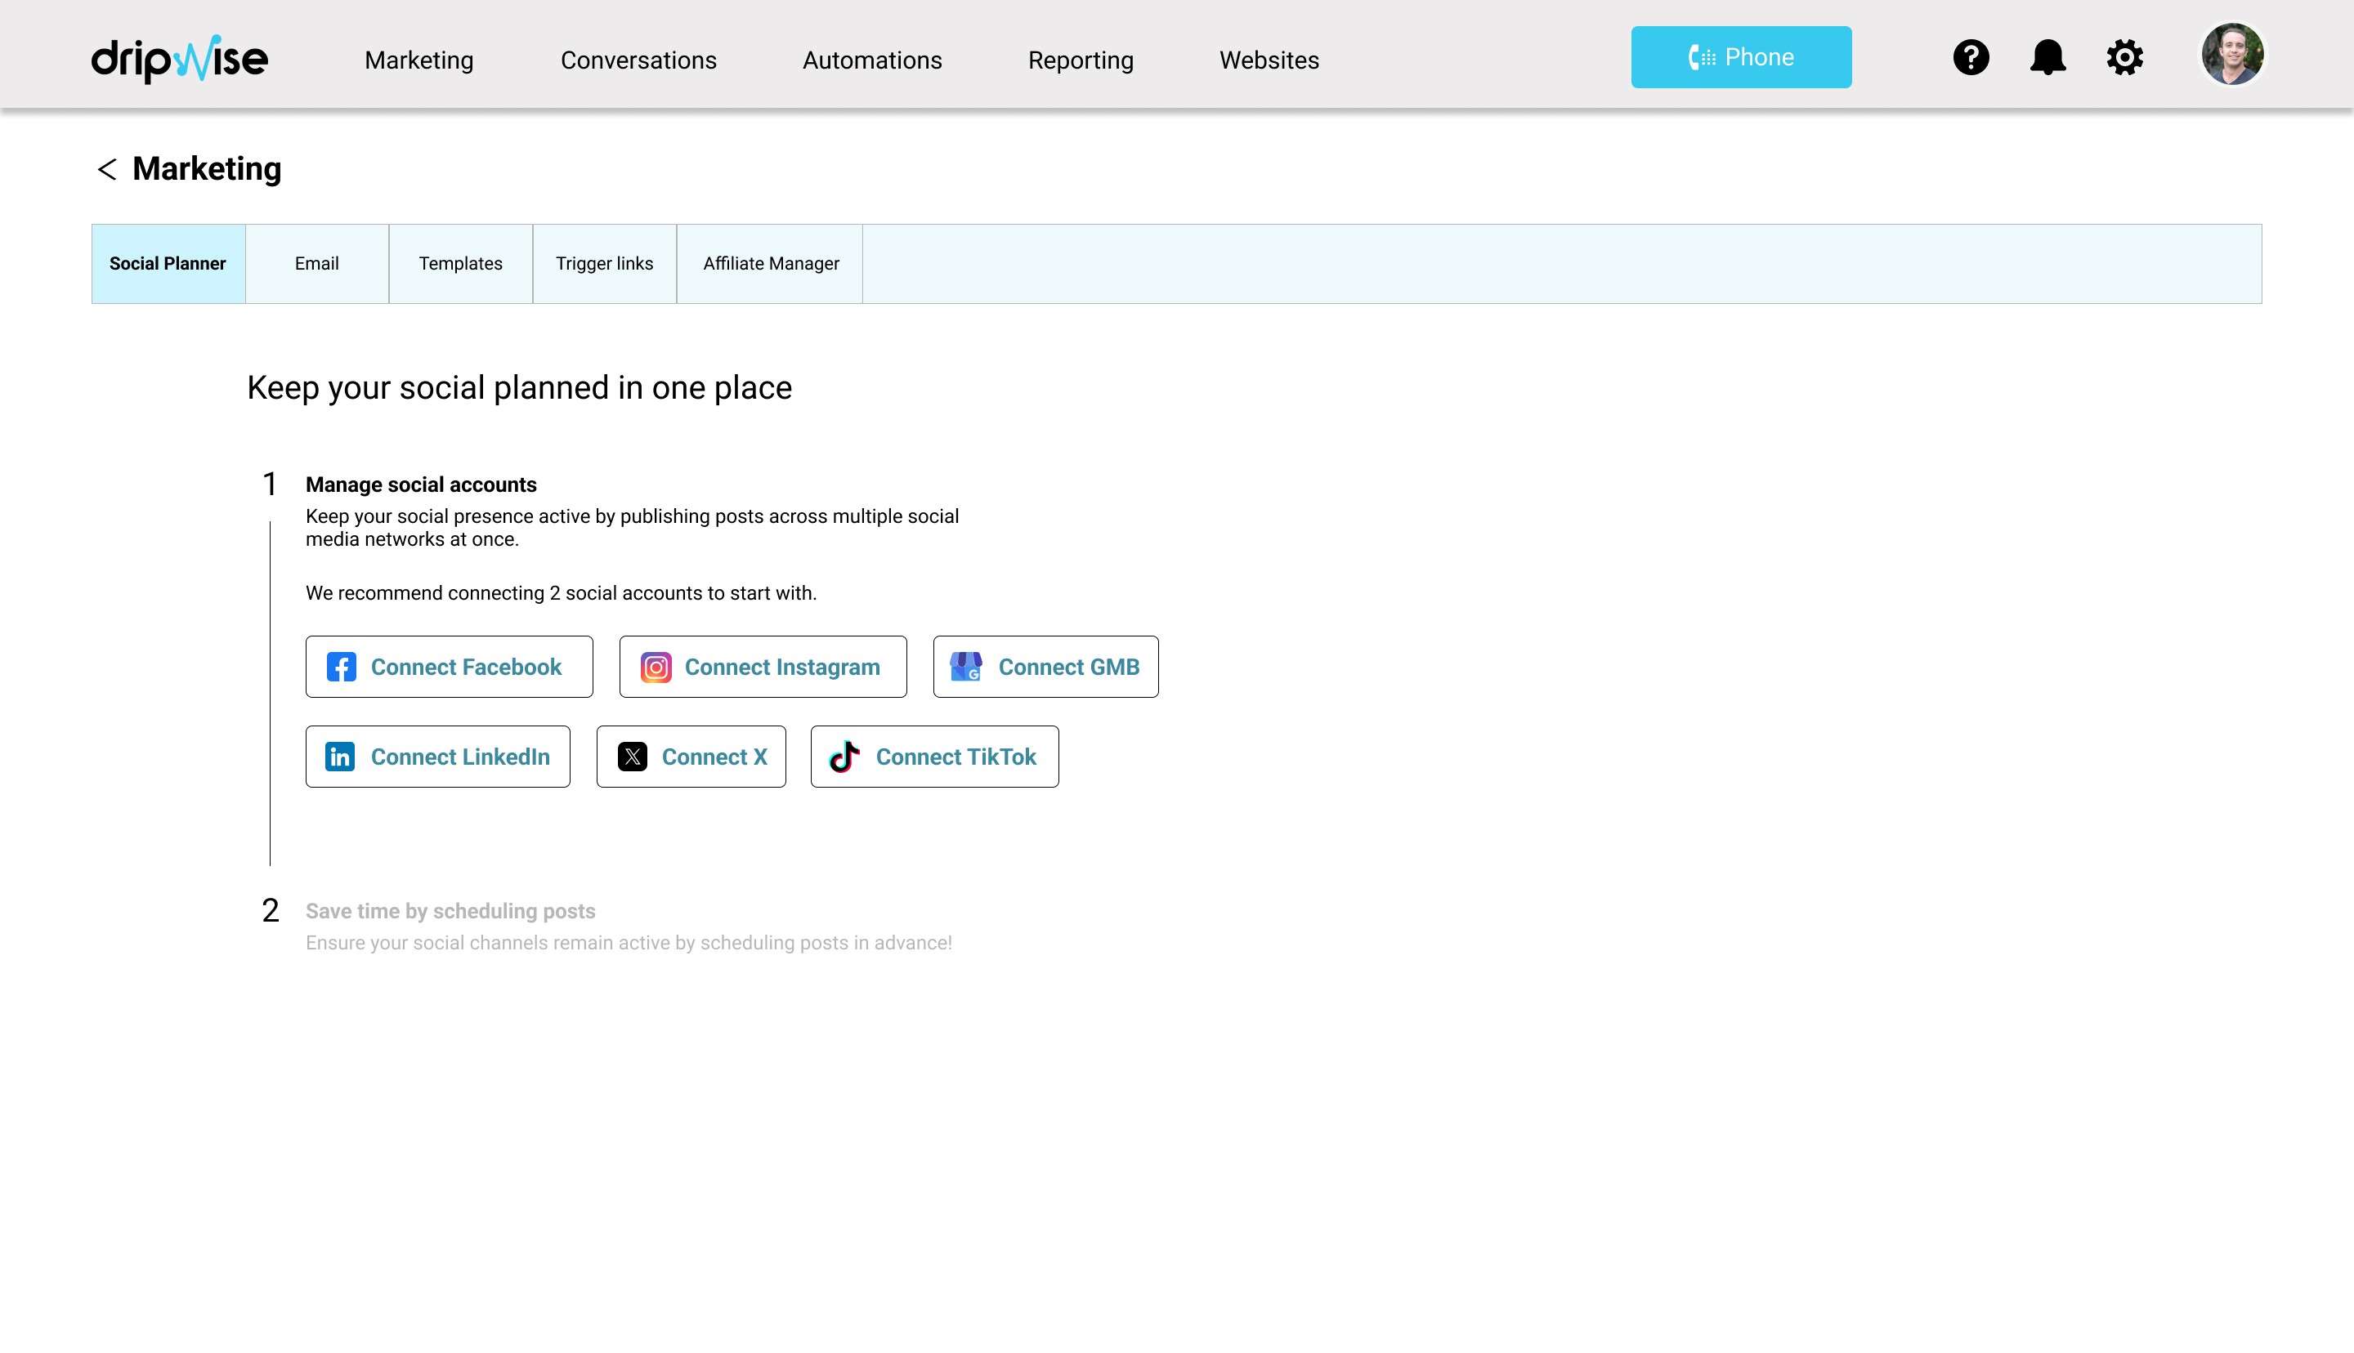Click the TikTok icon in Connect TikTok
Image resolution: width=2354 pixels, height=1353 pixels.
point(845,757)
